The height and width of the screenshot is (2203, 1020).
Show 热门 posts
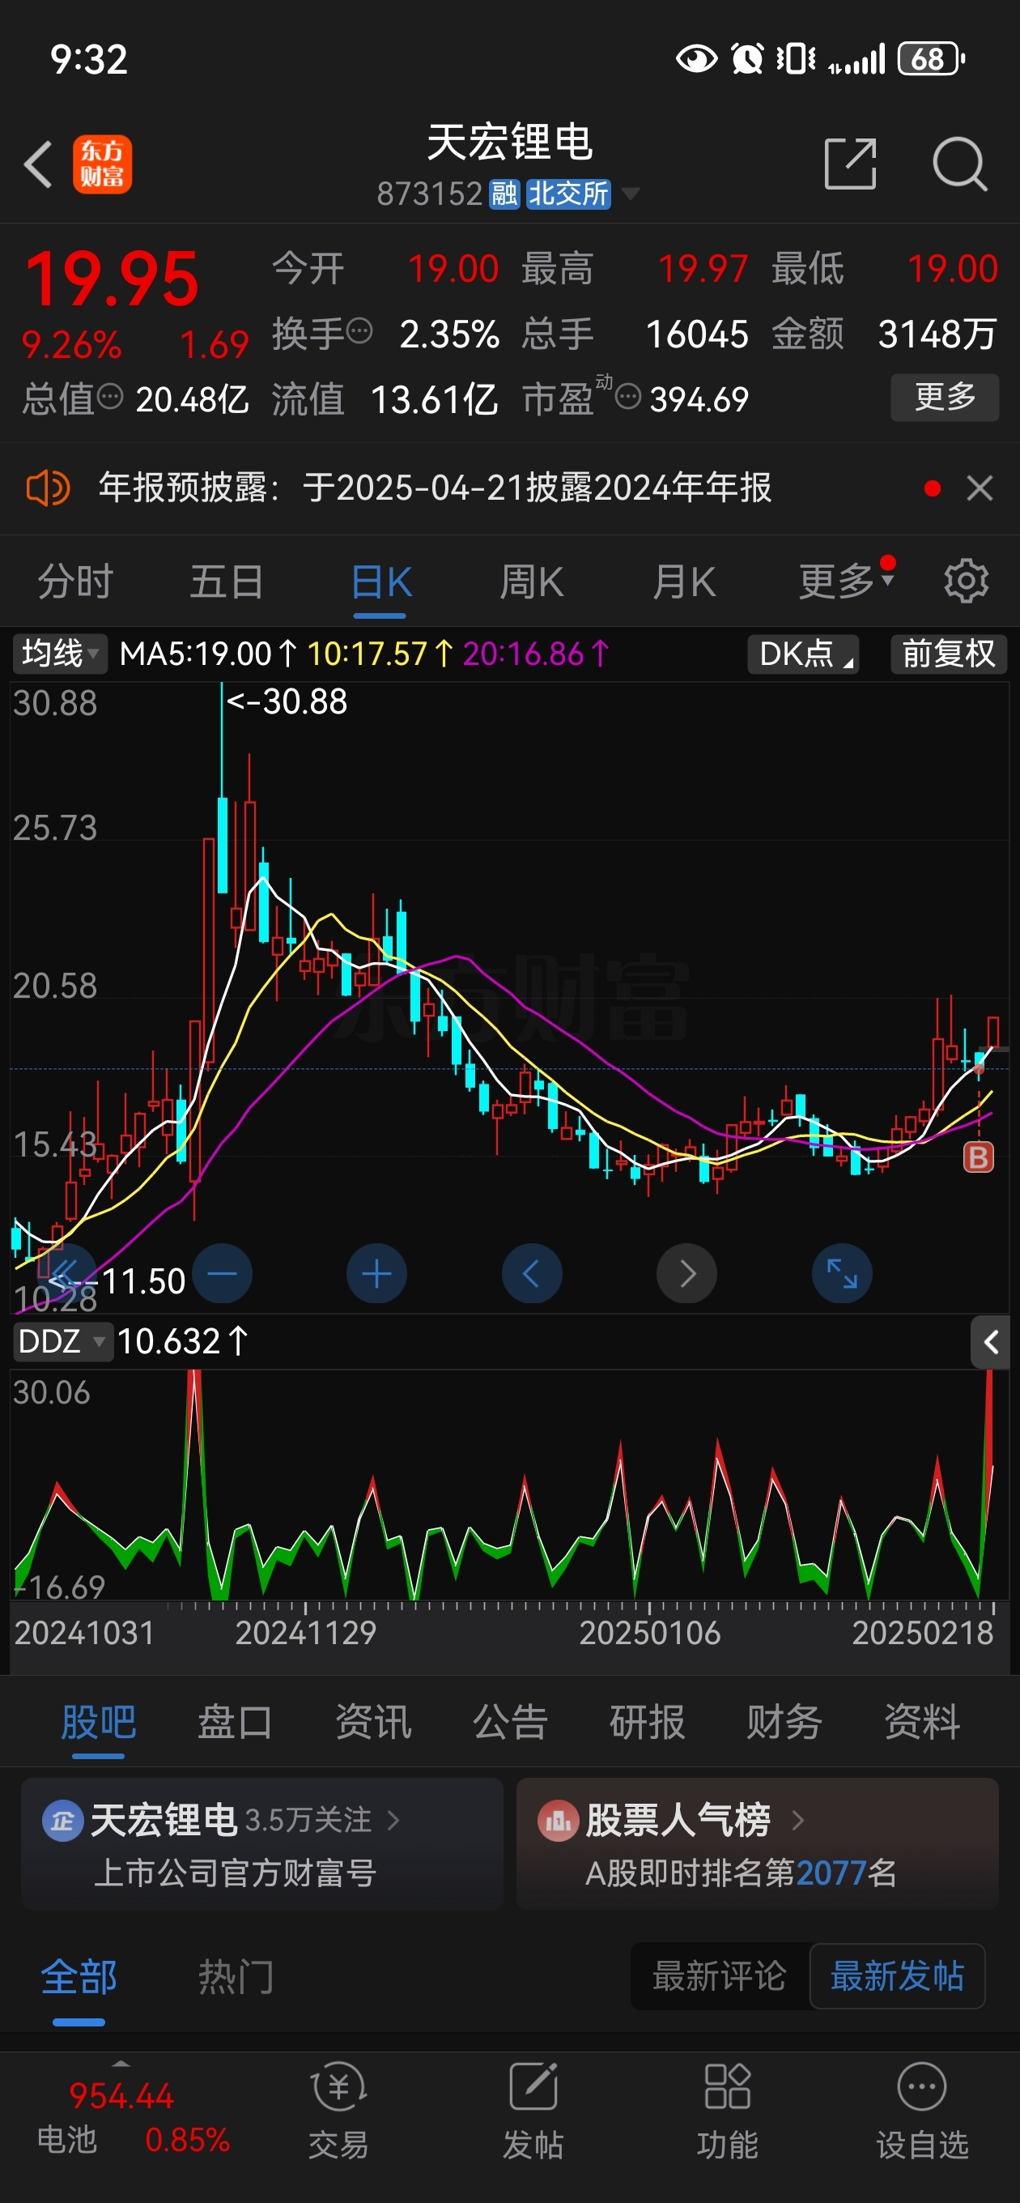click(236, 1978)
